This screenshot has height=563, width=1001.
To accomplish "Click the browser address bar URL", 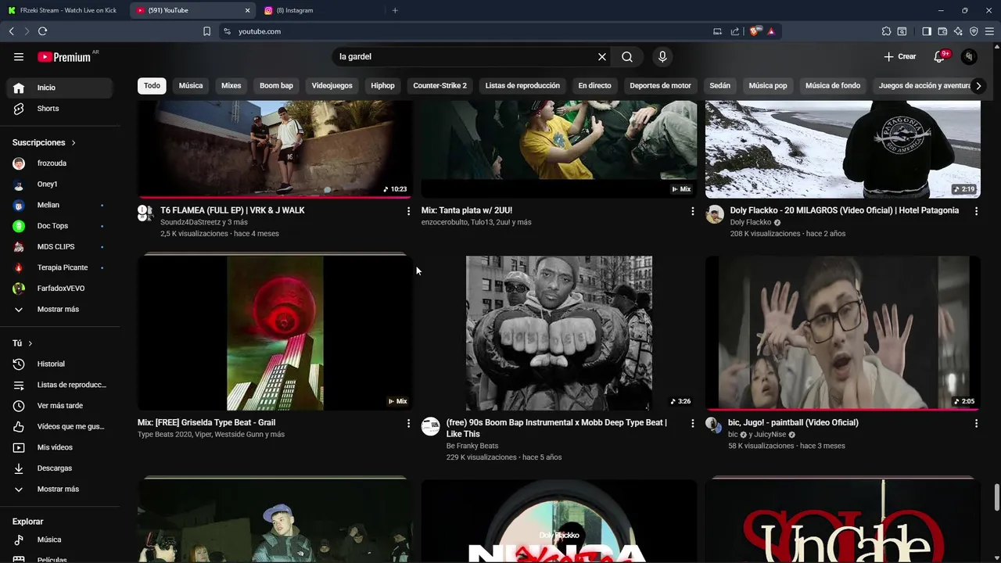I will click(260, 31).
